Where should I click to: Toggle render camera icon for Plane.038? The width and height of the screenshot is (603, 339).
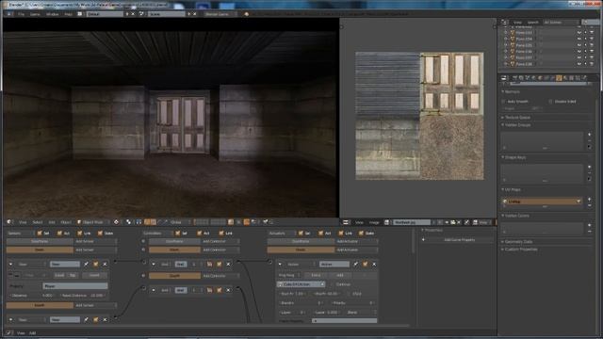(592, 64)
